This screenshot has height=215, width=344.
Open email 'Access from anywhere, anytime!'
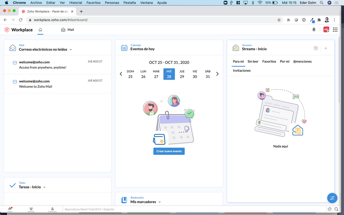(57, 65)
